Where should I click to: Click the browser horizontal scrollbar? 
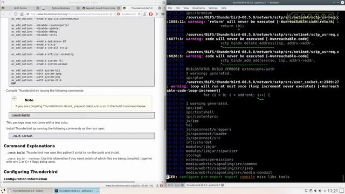coord(68,182)
